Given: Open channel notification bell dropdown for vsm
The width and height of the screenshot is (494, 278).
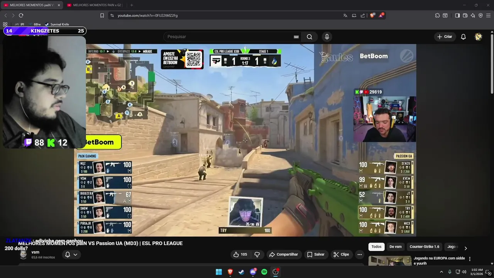Looking at the screenshot, I should click(71, 254).
